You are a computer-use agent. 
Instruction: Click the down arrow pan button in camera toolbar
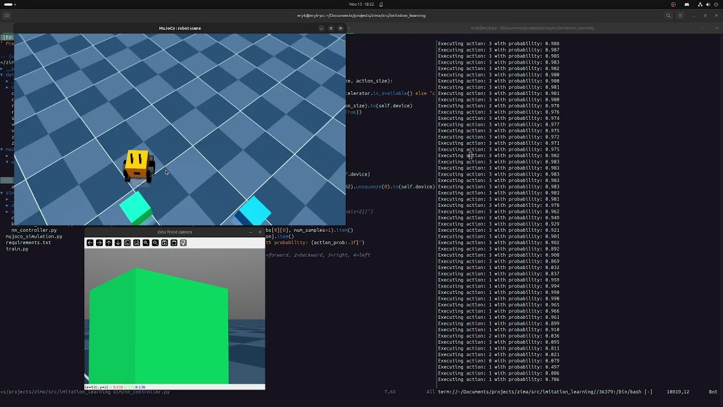pyautogui.click(x=118, y=243)
